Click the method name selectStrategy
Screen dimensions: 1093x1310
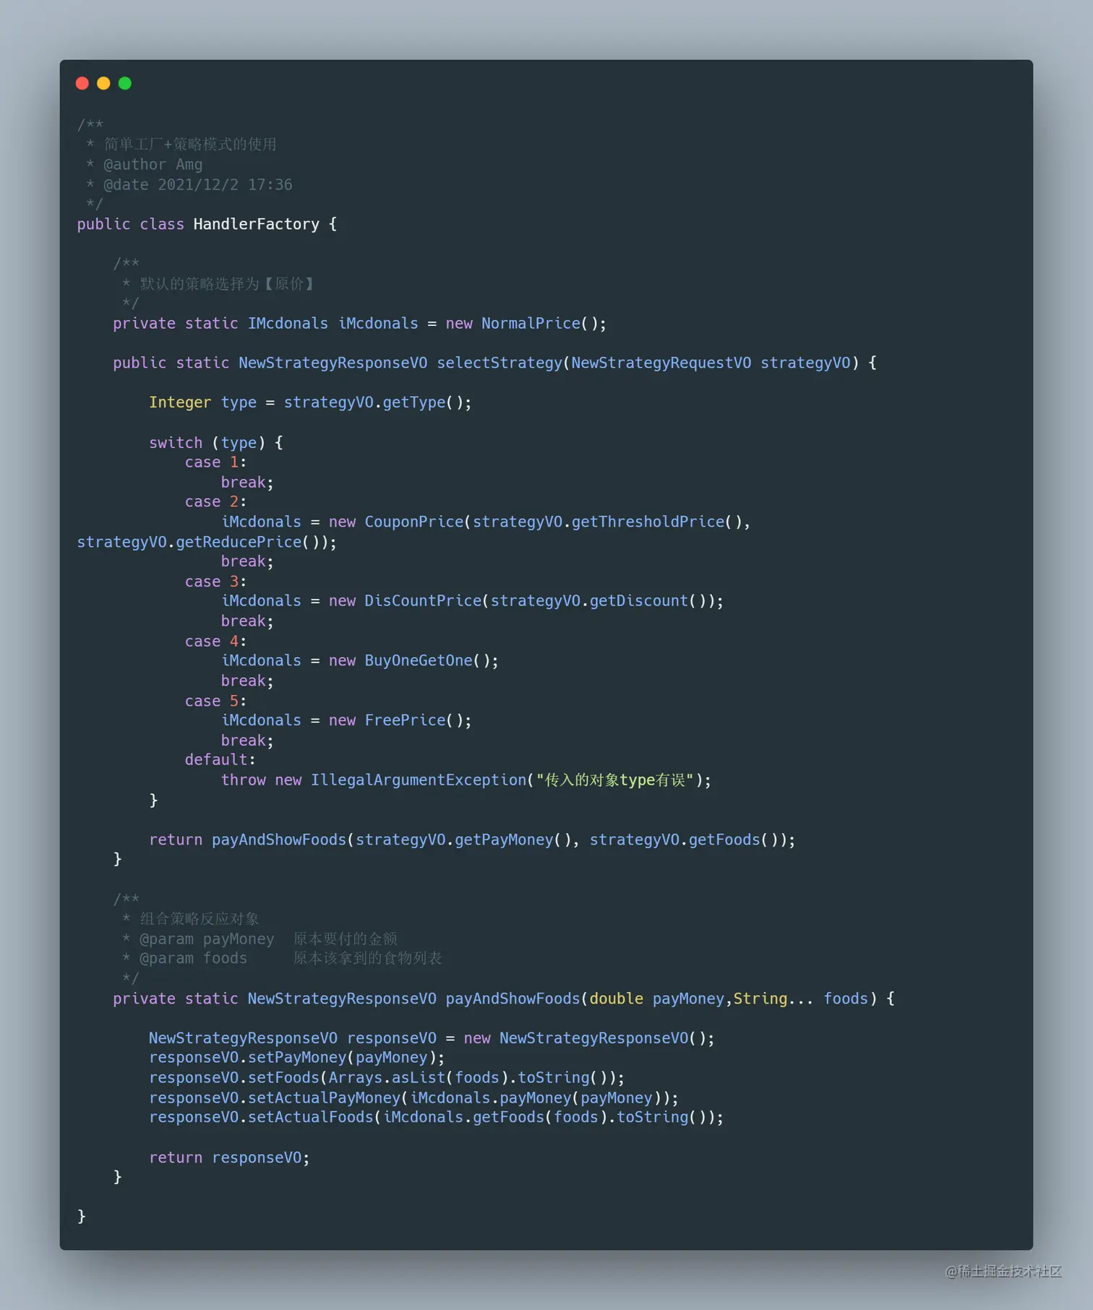[500, 363]
